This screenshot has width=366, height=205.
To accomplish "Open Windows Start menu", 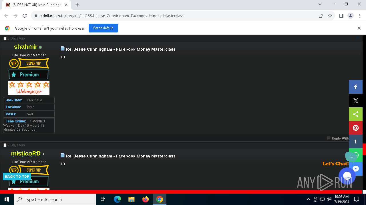I will (x=7, y=199).
